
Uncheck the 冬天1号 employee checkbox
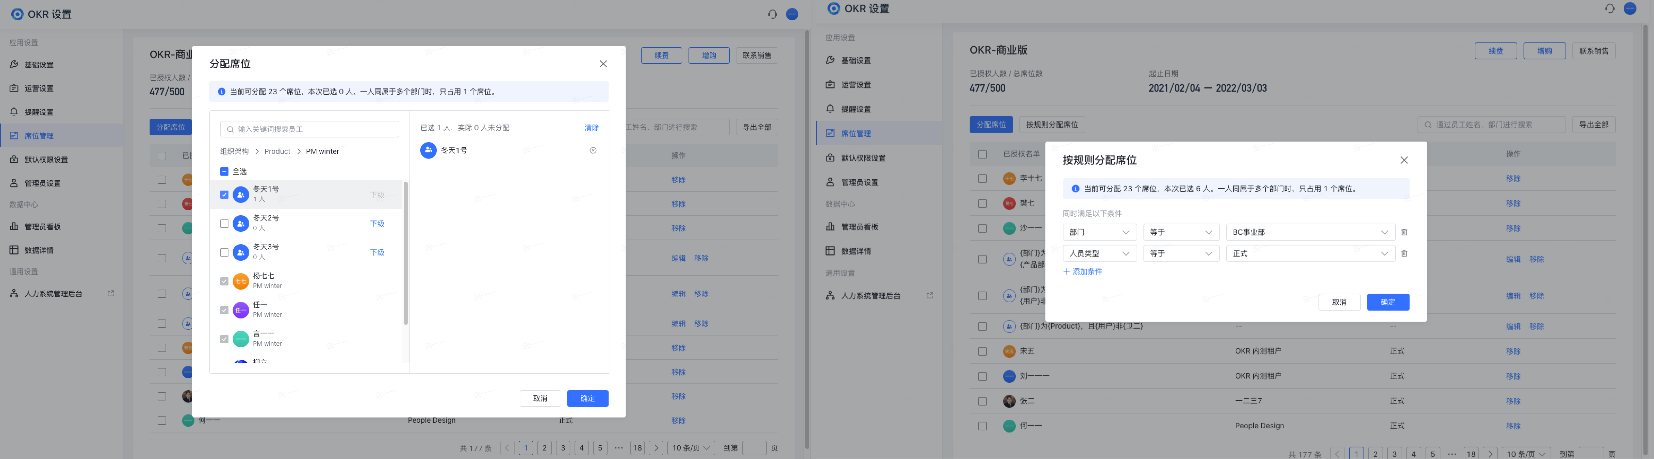click(x=225, y=194)
